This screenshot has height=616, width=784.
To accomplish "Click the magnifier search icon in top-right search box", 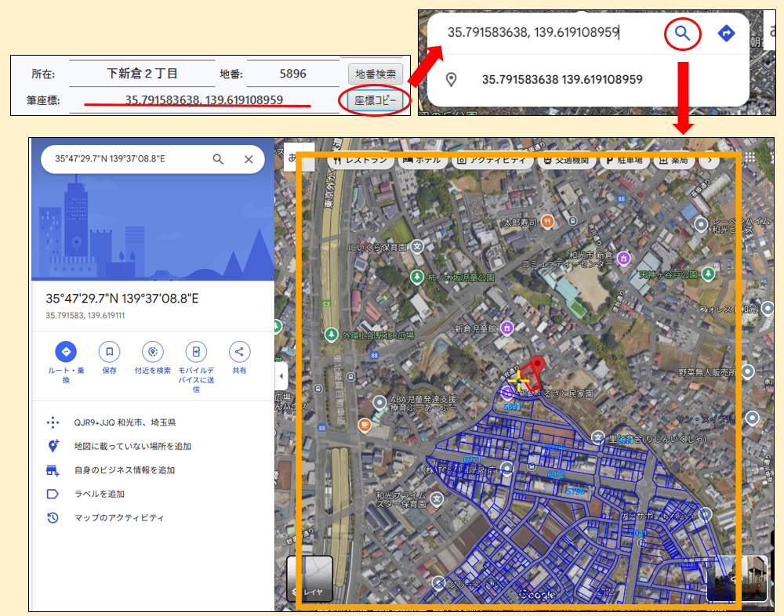I will (x=683, y=33).
